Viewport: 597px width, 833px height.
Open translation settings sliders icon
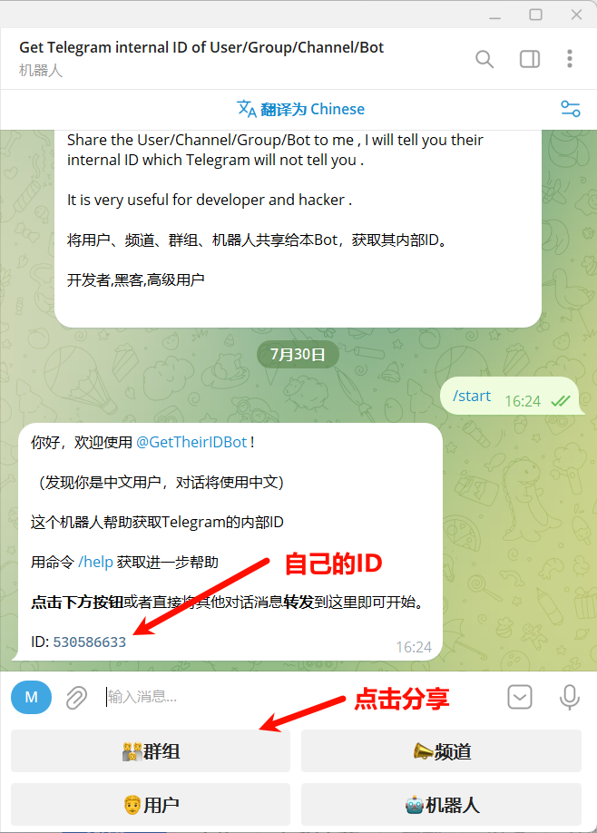pos(571,109)
